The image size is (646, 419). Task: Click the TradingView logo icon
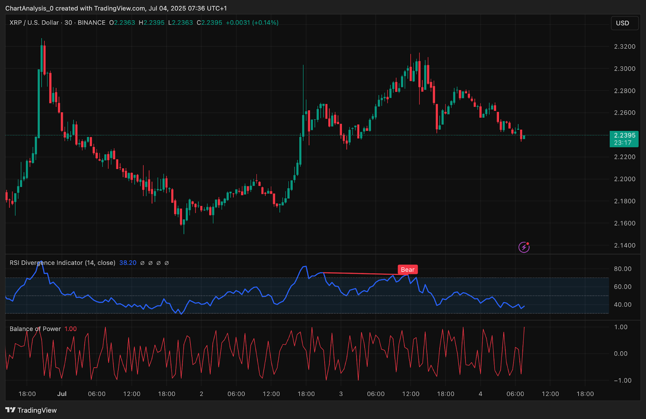coord(10,410)
